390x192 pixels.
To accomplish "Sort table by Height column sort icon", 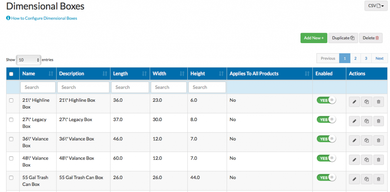I will (x=221, y=74).
